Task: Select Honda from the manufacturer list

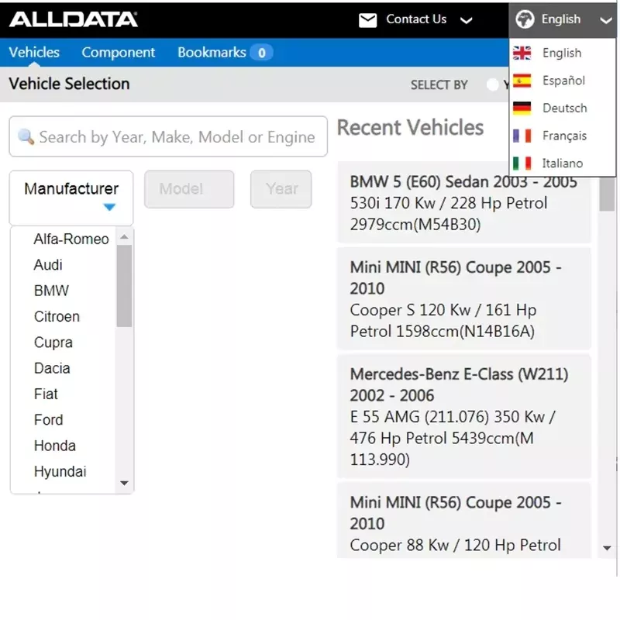Action: click(54, 446)
